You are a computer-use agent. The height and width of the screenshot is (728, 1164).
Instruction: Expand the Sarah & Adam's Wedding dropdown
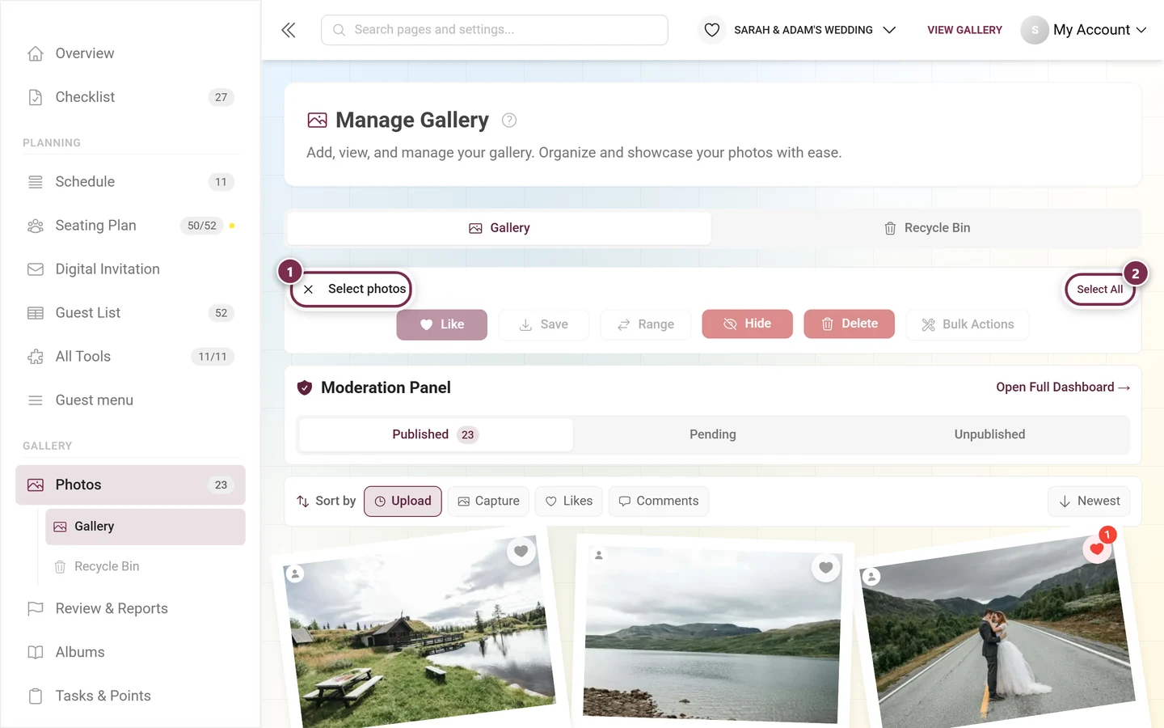(889, 30)
